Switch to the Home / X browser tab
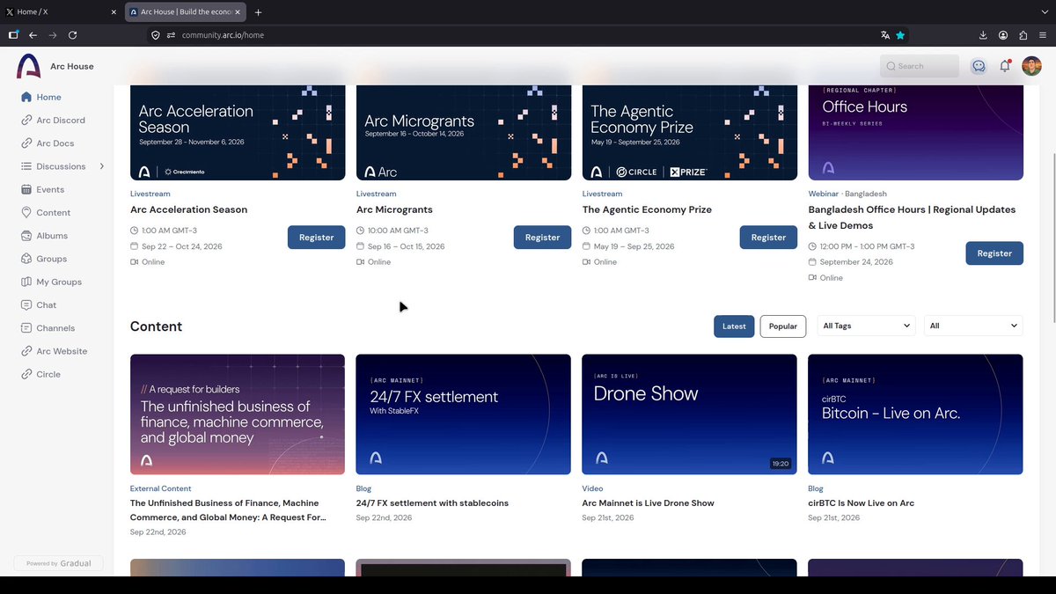 tap(62, 12)
